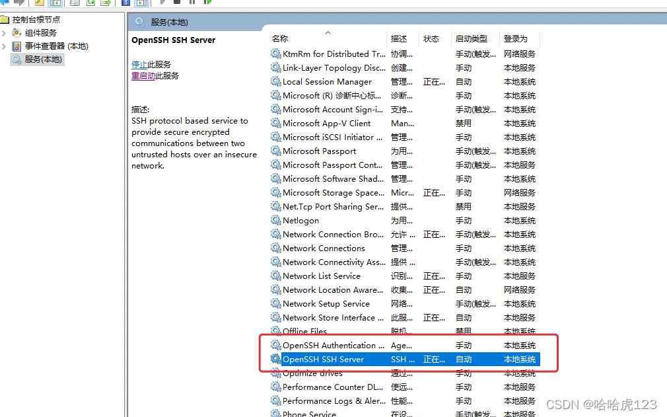Click the gear icon beside Link-Layer Topology Disc...

pyautogui.click(x=275, y=67)
